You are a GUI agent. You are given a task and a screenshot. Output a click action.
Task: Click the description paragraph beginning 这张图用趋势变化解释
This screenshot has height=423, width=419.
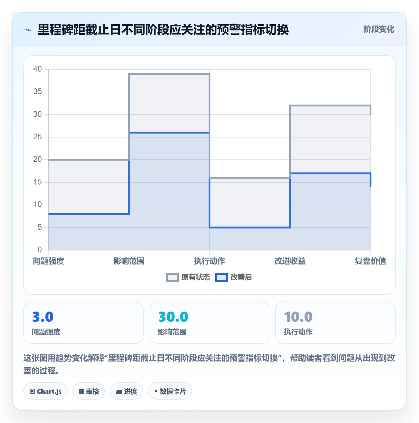[x=209, y=364]
